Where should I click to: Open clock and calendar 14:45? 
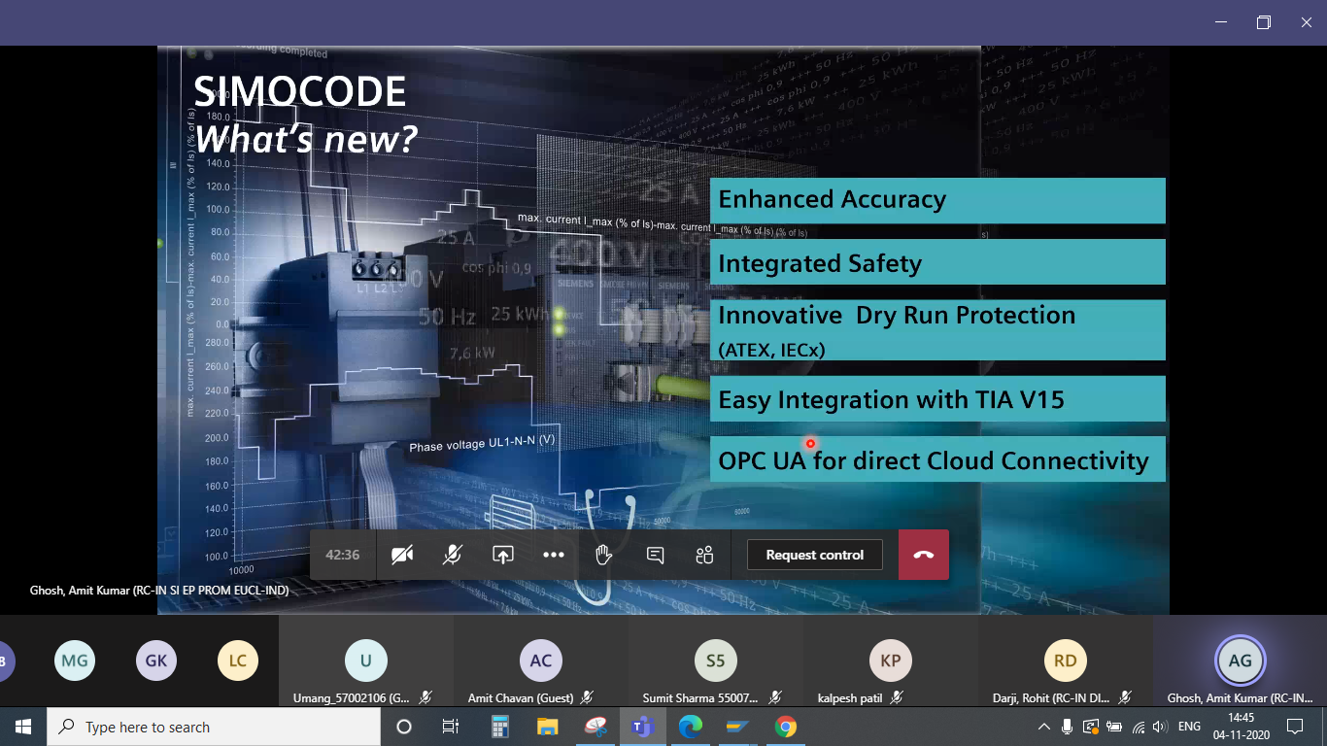1241,727
